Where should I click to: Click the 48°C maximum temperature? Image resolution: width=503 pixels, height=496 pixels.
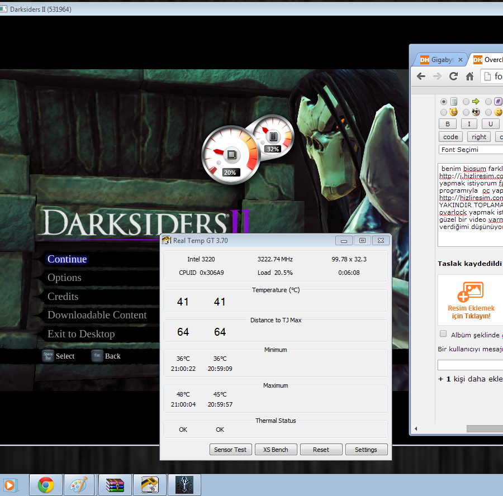click(x=183, y=394)
